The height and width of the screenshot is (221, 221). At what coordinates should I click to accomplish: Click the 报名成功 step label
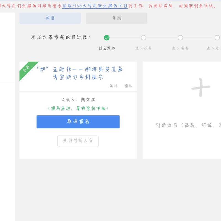click(107, 48)
